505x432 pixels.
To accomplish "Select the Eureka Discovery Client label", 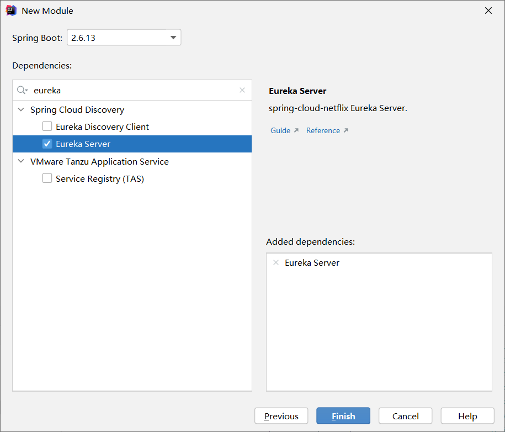I will point(102,127).
